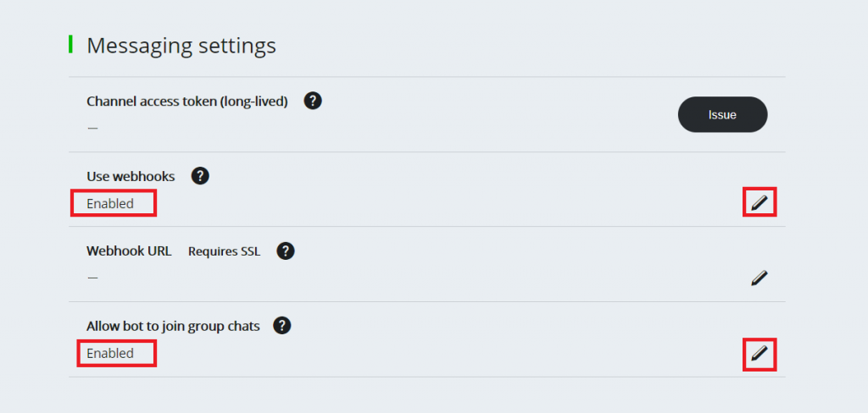Edit Allow bot to join group chats
This screenshot has width=868, height=413.
point(759,353)
